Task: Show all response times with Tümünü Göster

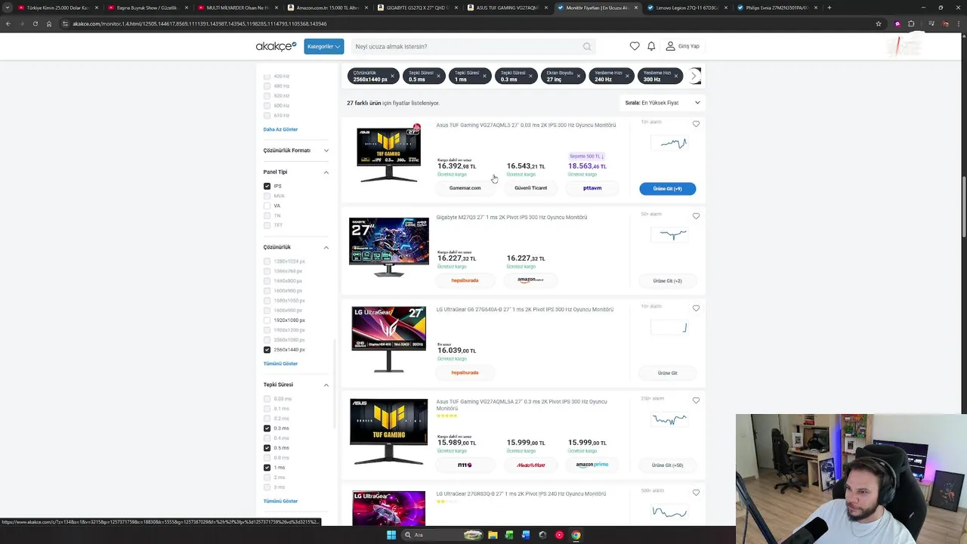Action: tap(280, 501)
